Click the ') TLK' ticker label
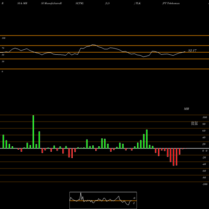Screen dimensions: 209x209 pos(138,3)
